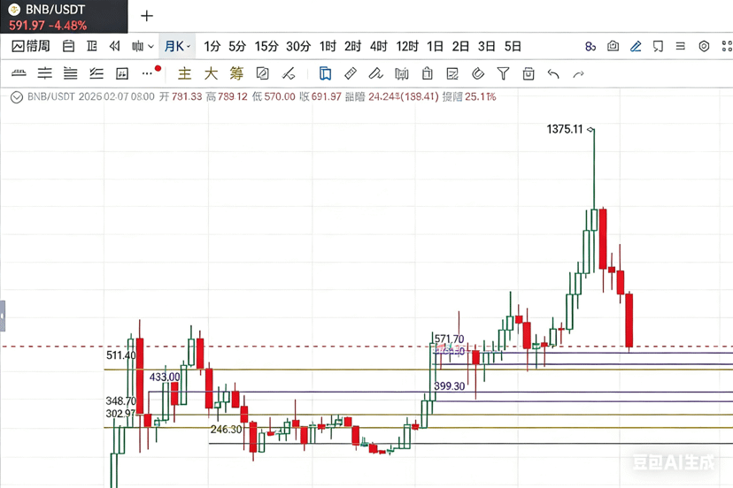Screen dimensions: 733x488
Task: Select the ruler measure tool
Action: [x=351, y=73]
